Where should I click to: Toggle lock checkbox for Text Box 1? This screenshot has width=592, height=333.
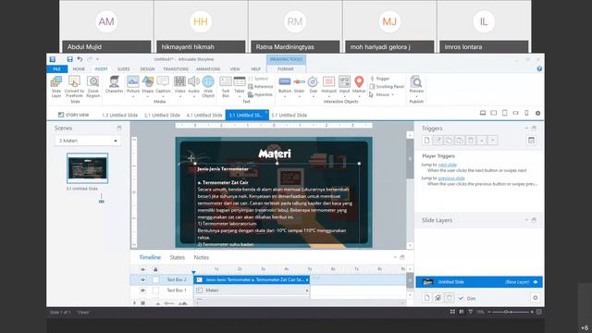[155, 290]
